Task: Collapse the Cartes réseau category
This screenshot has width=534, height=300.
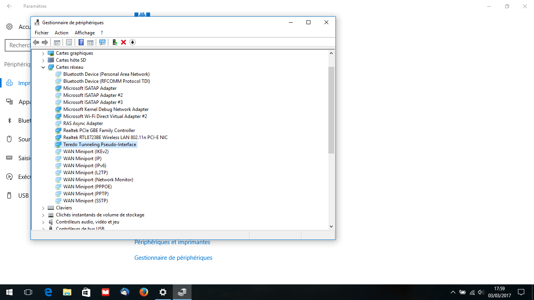Action: click(x=43, y=67)
